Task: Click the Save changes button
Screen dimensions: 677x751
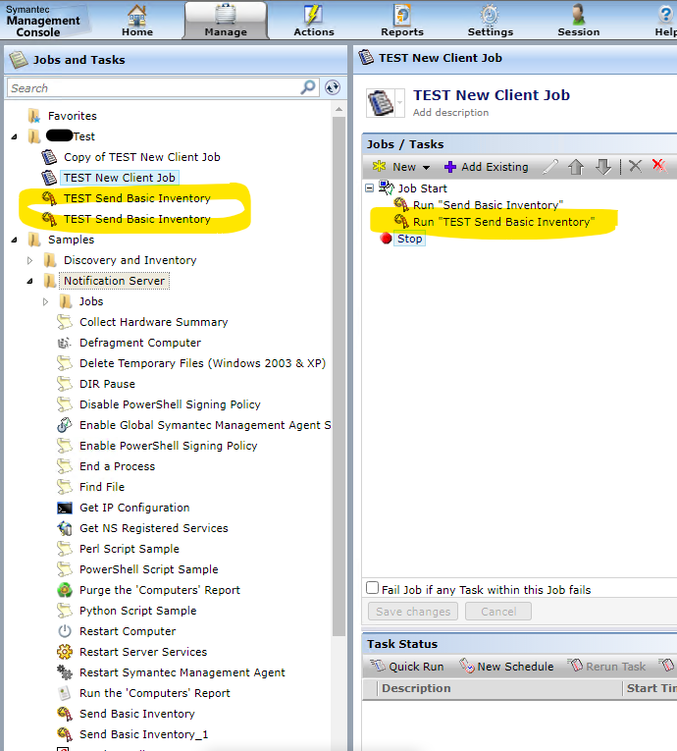Action: (413, 612)
